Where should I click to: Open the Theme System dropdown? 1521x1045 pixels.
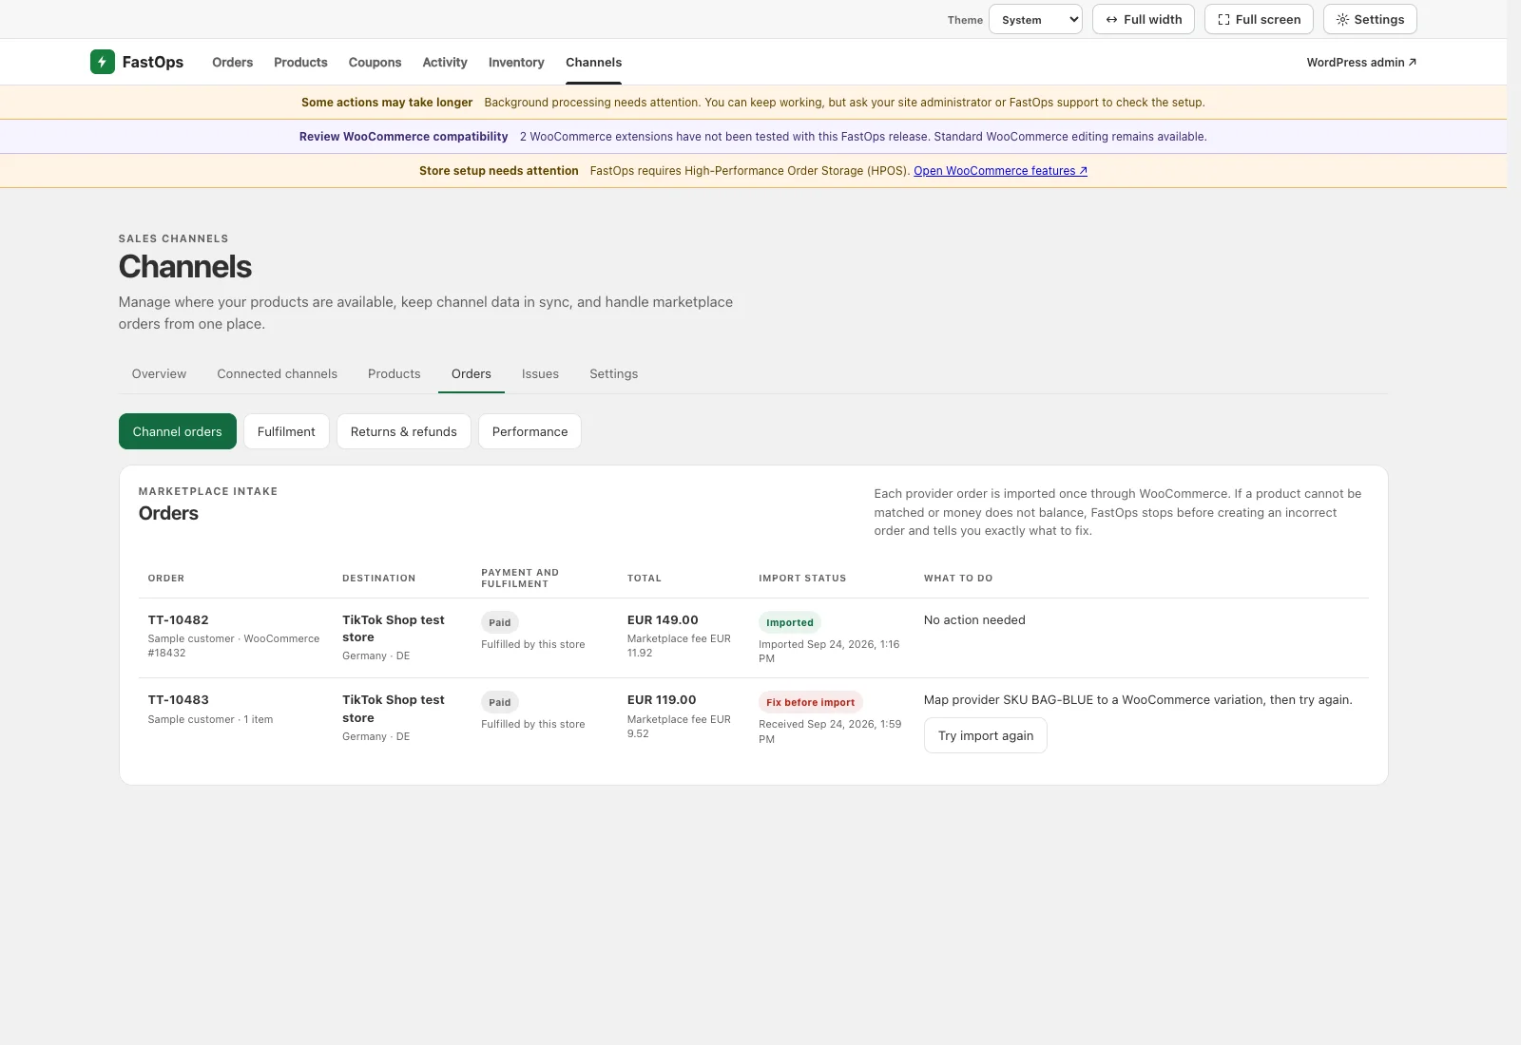[1035, 19]
